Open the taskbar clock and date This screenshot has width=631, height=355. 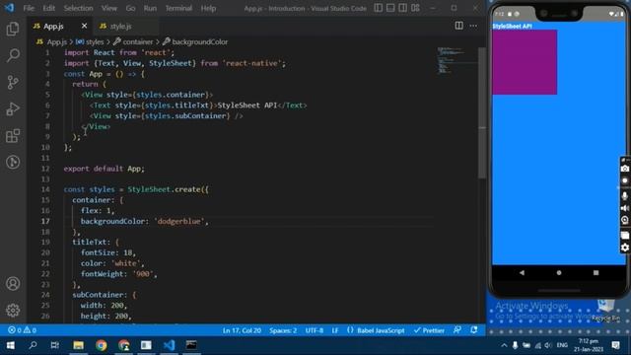point(589,345)
